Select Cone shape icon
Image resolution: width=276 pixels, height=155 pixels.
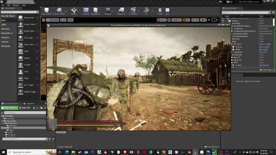[21, 71]
